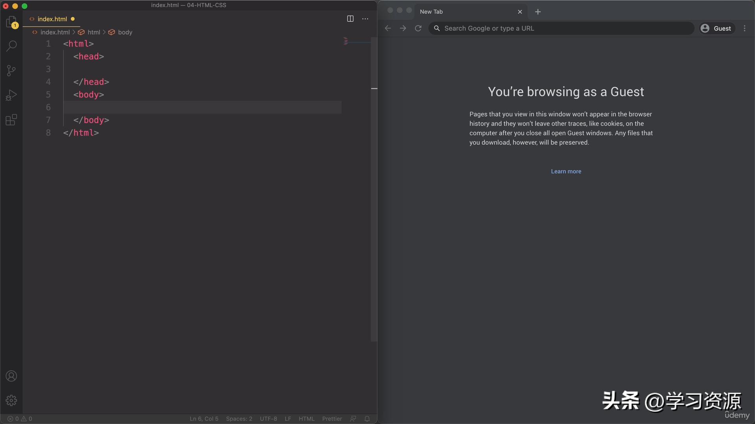The image size is (755, 424).
Task: Open Chrome's three-dot menu
Action: [745, 28]
